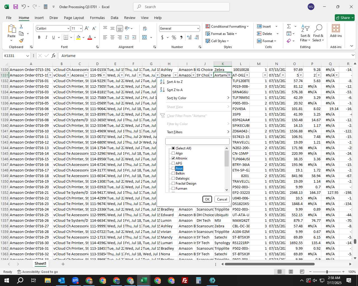Switch to Page Layout view in status bar
This screenshot has width=358, height=286.
(291, 272)
